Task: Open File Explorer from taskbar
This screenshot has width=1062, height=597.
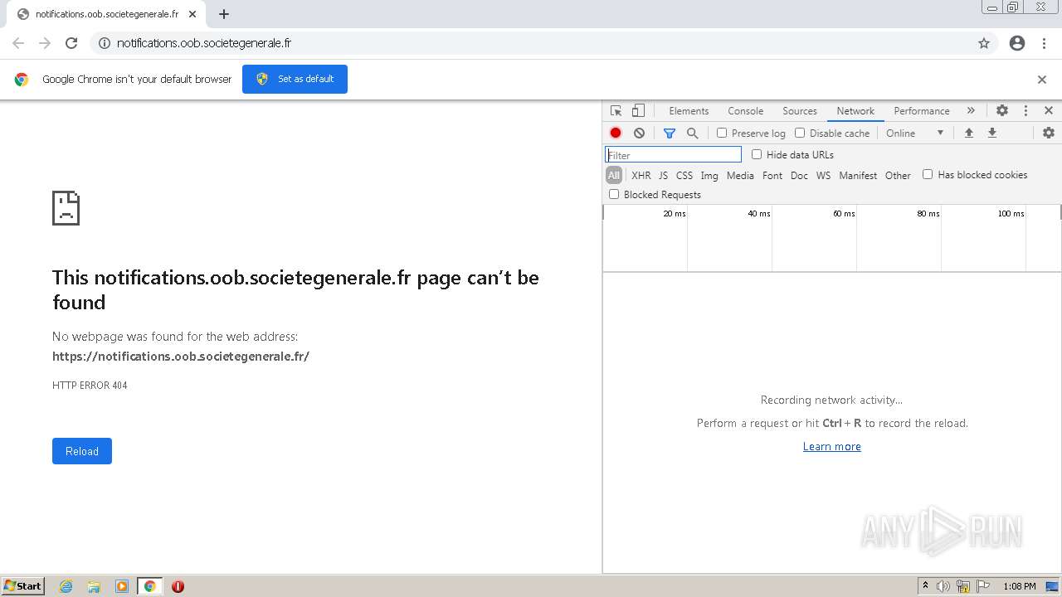Action: [94, 586]
